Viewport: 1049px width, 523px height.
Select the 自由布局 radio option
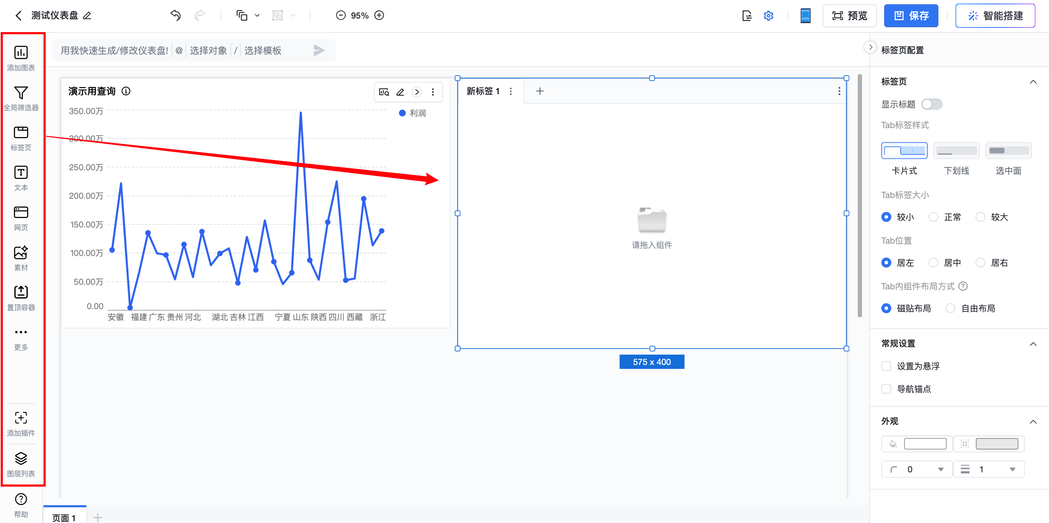(950, 308)
